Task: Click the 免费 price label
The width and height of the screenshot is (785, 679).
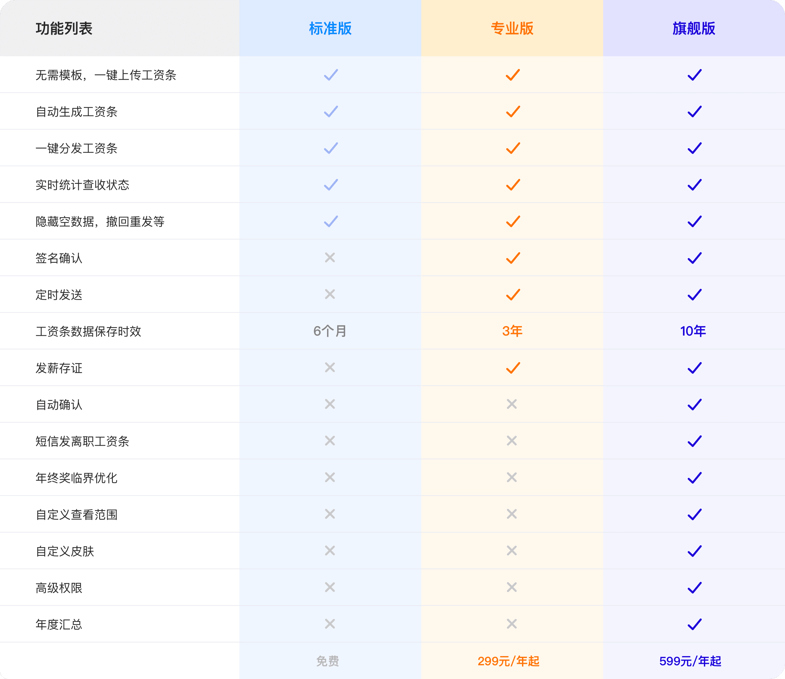Action: pos(327,661)
